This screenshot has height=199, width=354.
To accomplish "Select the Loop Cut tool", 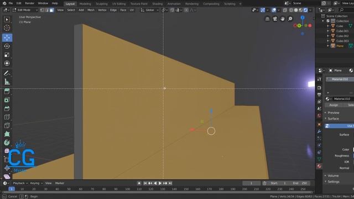I will pos(7,117).
